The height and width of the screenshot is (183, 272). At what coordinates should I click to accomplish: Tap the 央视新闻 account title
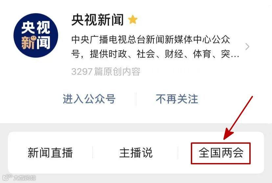98,20
